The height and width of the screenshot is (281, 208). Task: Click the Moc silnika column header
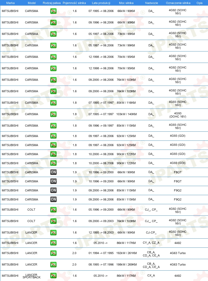126,3
